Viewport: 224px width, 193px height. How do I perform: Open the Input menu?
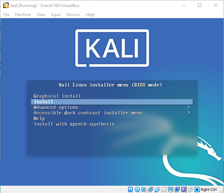point(56,15)
